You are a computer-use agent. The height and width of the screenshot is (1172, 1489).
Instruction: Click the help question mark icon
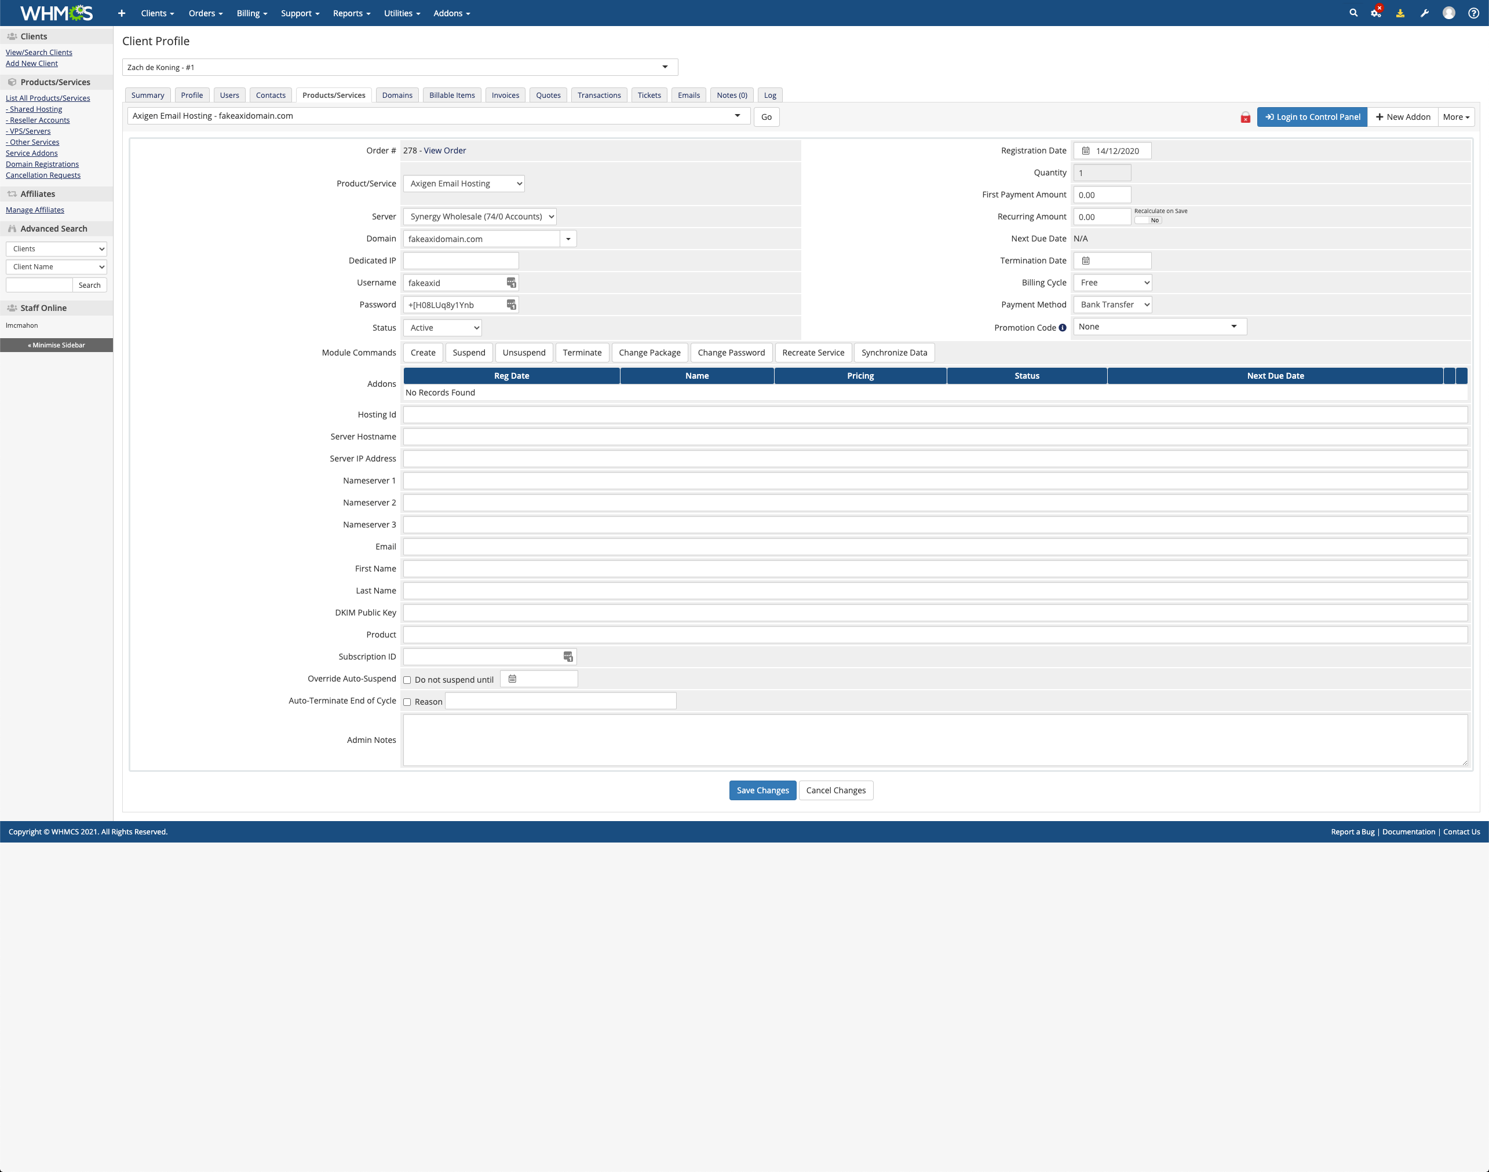pos(1473,13)
